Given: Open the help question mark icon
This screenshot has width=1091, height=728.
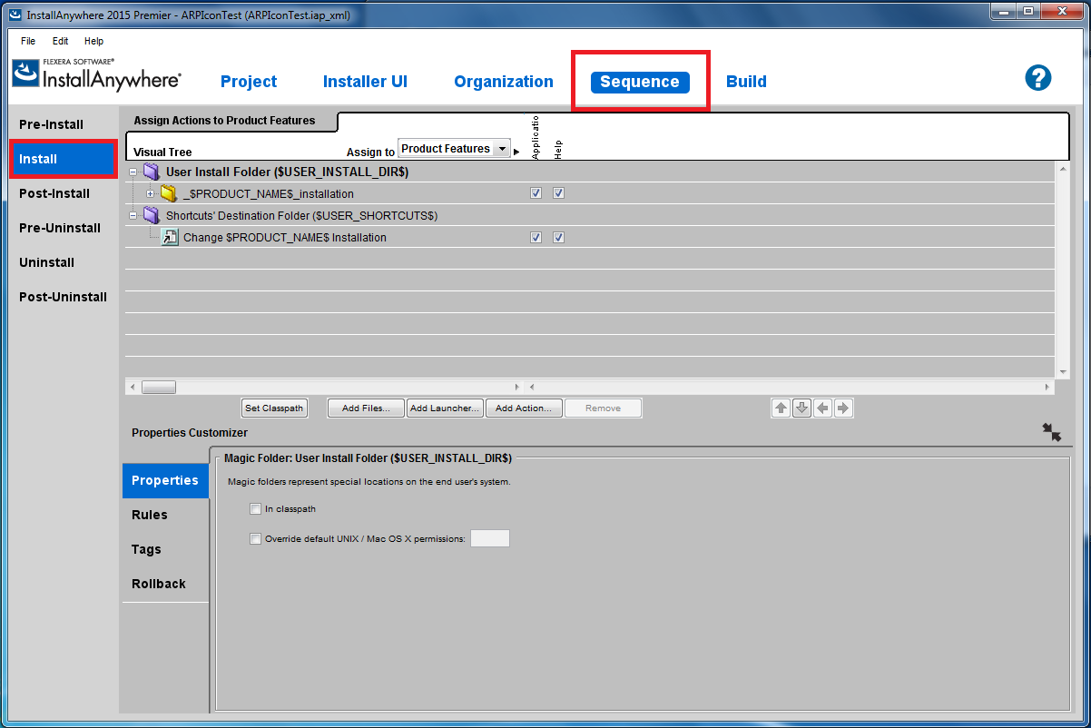Looking at the screenshot, I should [1038, 77].
